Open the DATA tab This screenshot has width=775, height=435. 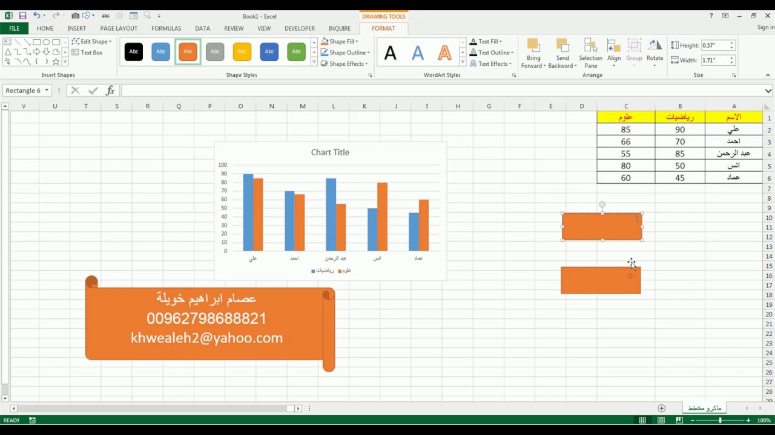(x=203, y=28)
